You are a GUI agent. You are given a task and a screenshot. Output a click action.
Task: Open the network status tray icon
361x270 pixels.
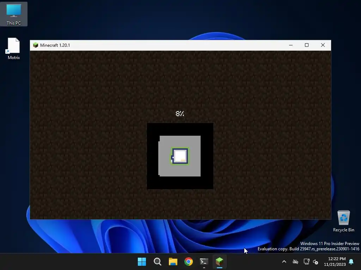306,262
